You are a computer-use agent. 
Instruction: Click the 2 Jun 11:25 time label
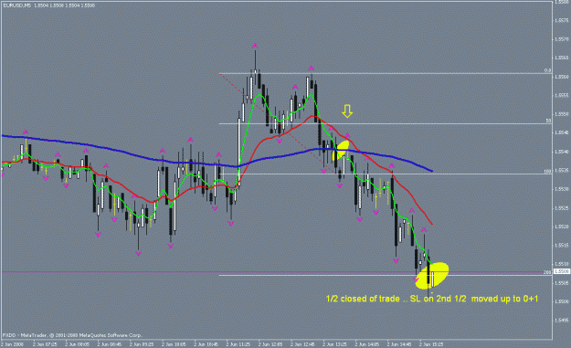[x=238, y=344]
